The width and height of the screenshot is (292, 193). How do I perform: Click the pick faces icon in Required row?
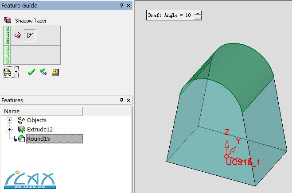coord(18,35)
